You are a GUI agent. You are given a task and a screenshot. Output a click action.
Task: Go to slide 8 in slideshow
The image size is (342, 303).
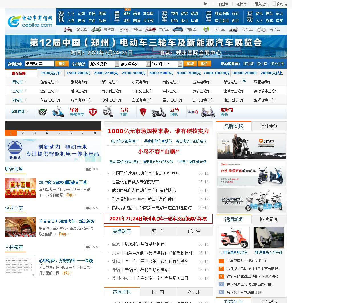(x=95, y=133)
